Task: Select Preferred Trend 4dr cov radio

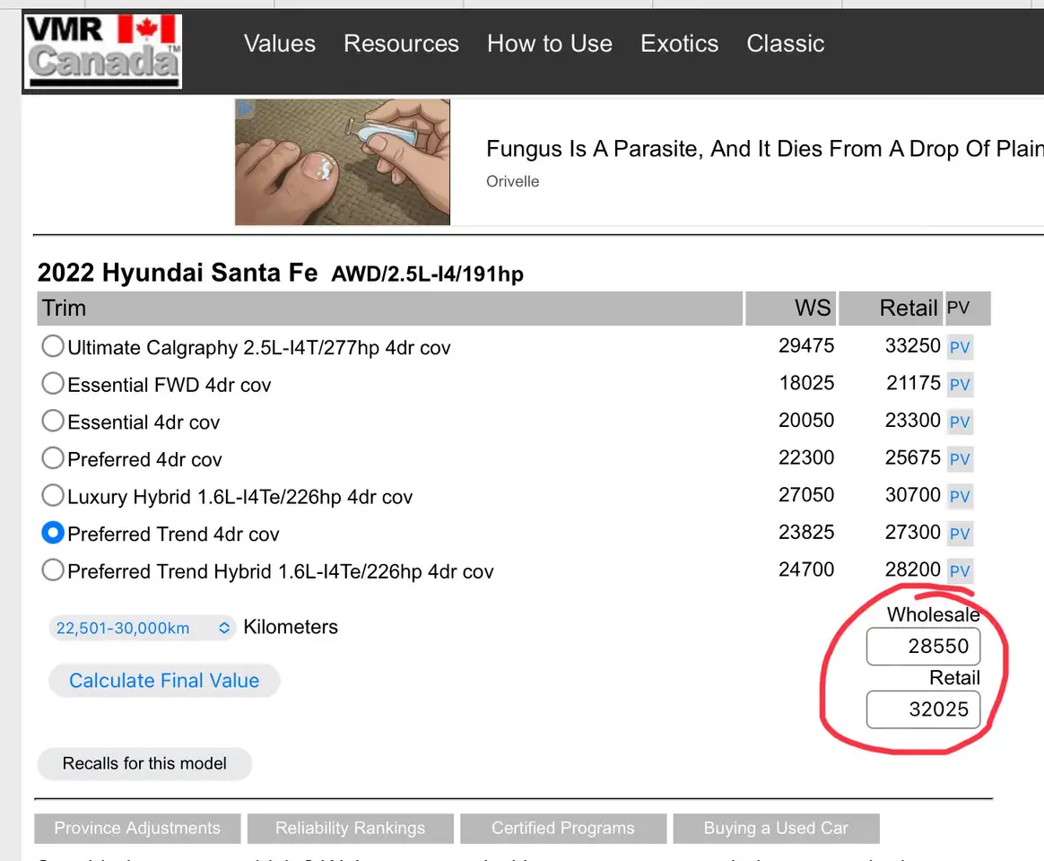Action: pyautogui.click(x=53, y=533)
